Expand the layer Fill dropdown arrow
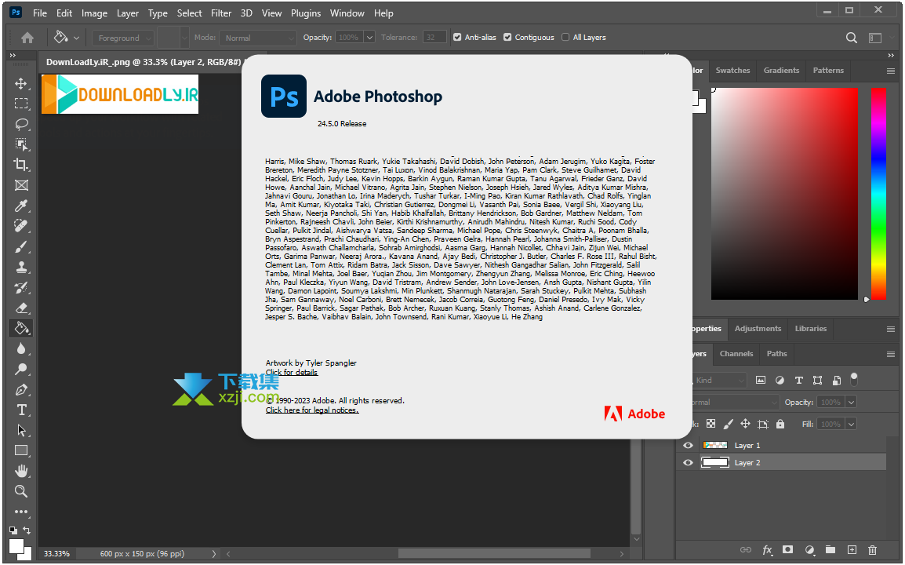This screenshot has height=565, width=905. 851,424
